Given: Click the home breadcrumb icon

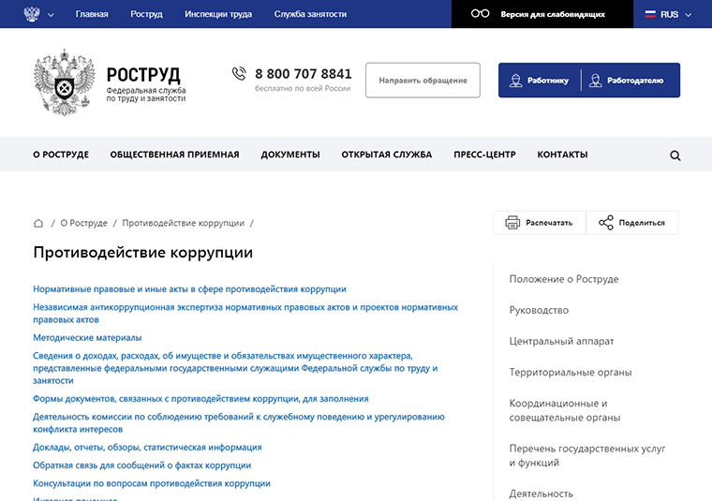Looking at the screenshot, I should (38, 223).
